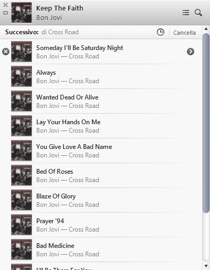Image resolution: width=210 pixels, height=270 pixels.
Task: Click the Blaze Of Glory album thumbnail
Action: (x=22, y=200)
